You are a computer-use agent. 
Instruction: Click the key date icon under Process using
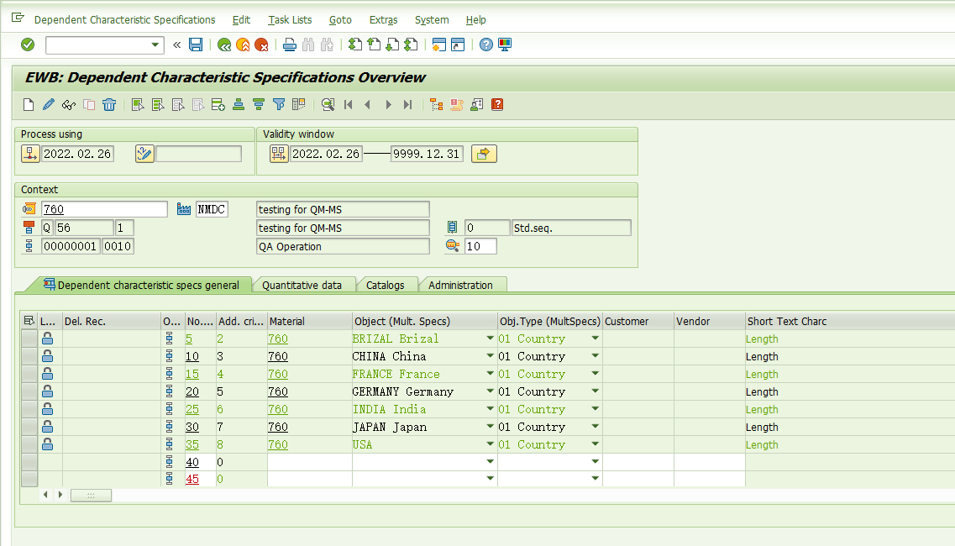tap(30, 154)
